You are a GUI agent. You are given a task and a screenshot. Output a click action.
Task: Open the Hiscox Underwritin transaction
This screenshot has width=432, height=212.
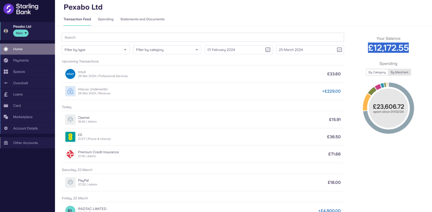203,91
